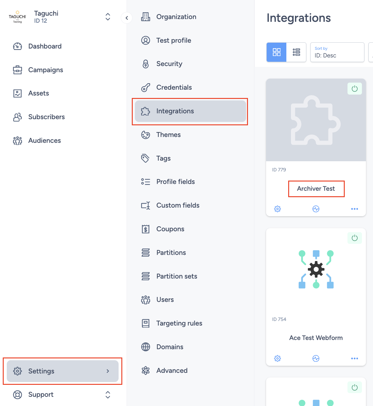Screen dimensions: 373x406
Task: Click Archiver Test puzzle thumbnail image
Action: tap(316, 120)
